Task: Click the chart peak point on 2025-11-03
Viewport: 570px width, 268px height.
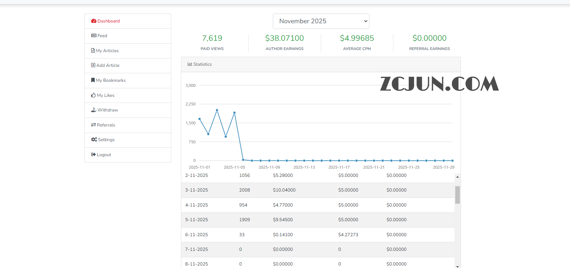Action: tap(217, 110)
